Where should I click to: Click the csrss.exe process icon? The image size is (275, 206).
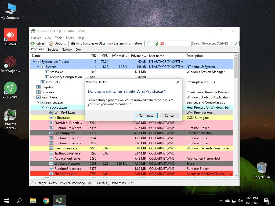pyautogui.click(x=38, y=92)
